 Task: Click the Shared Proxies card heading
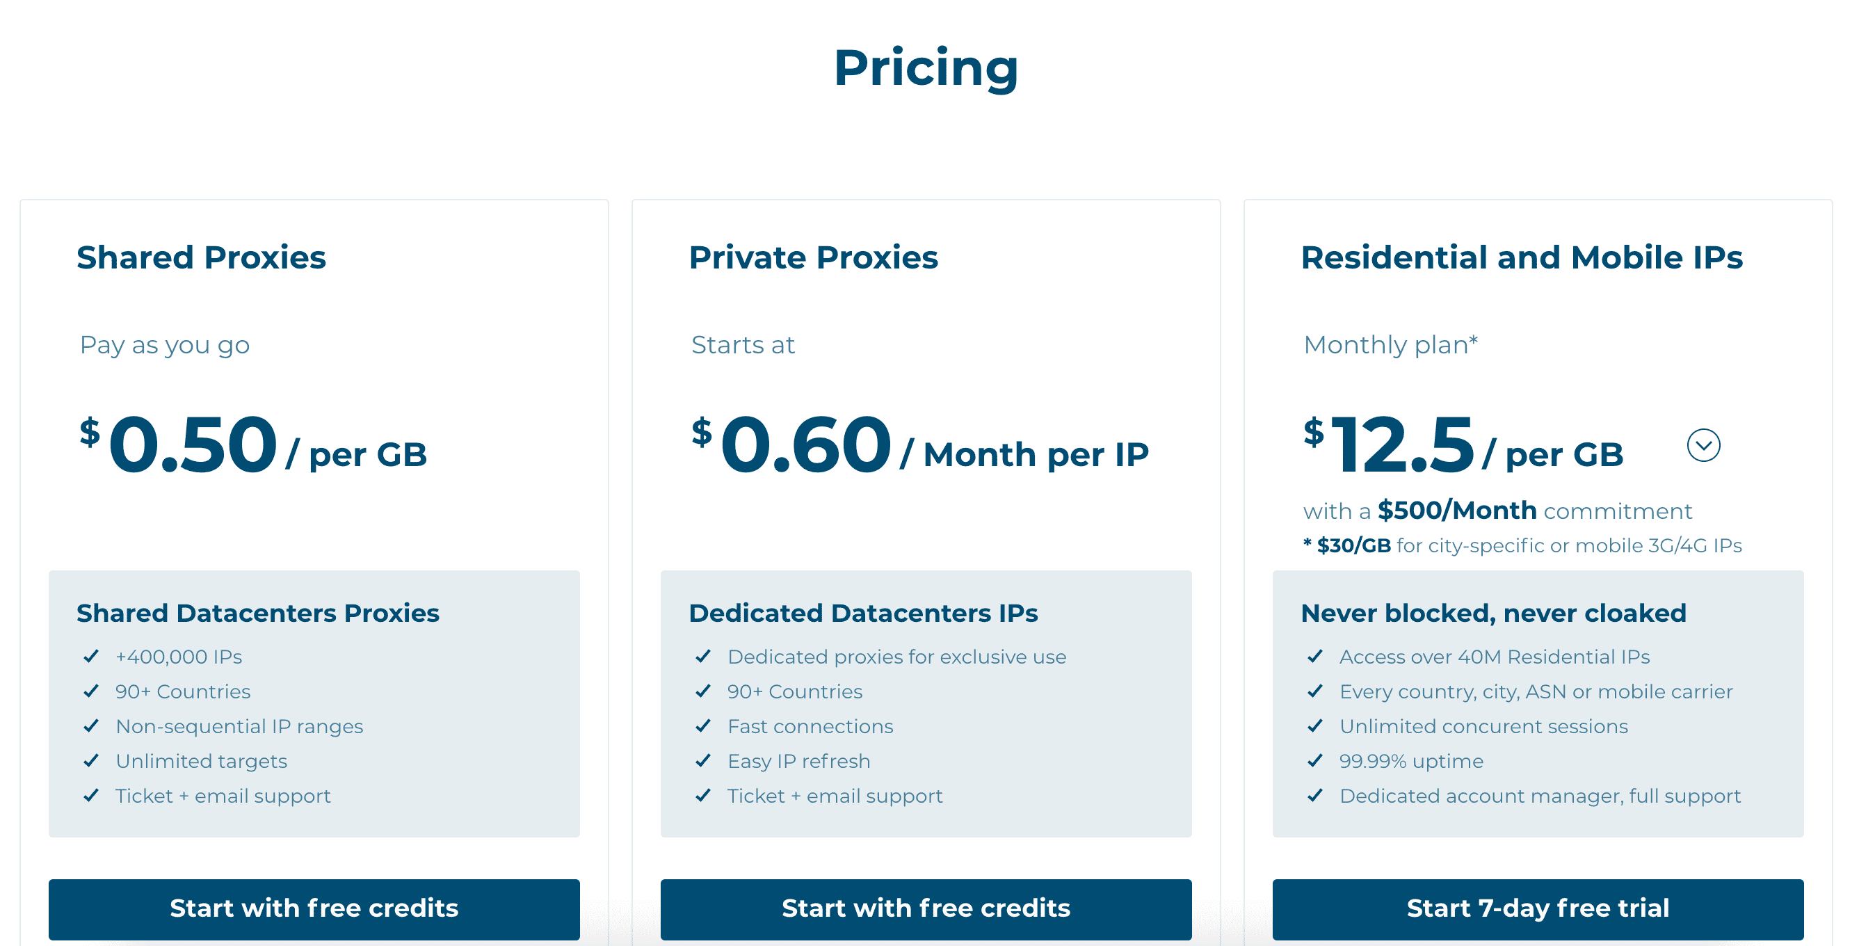201,257
